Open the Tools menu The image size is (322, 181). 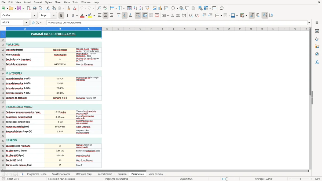75,2
